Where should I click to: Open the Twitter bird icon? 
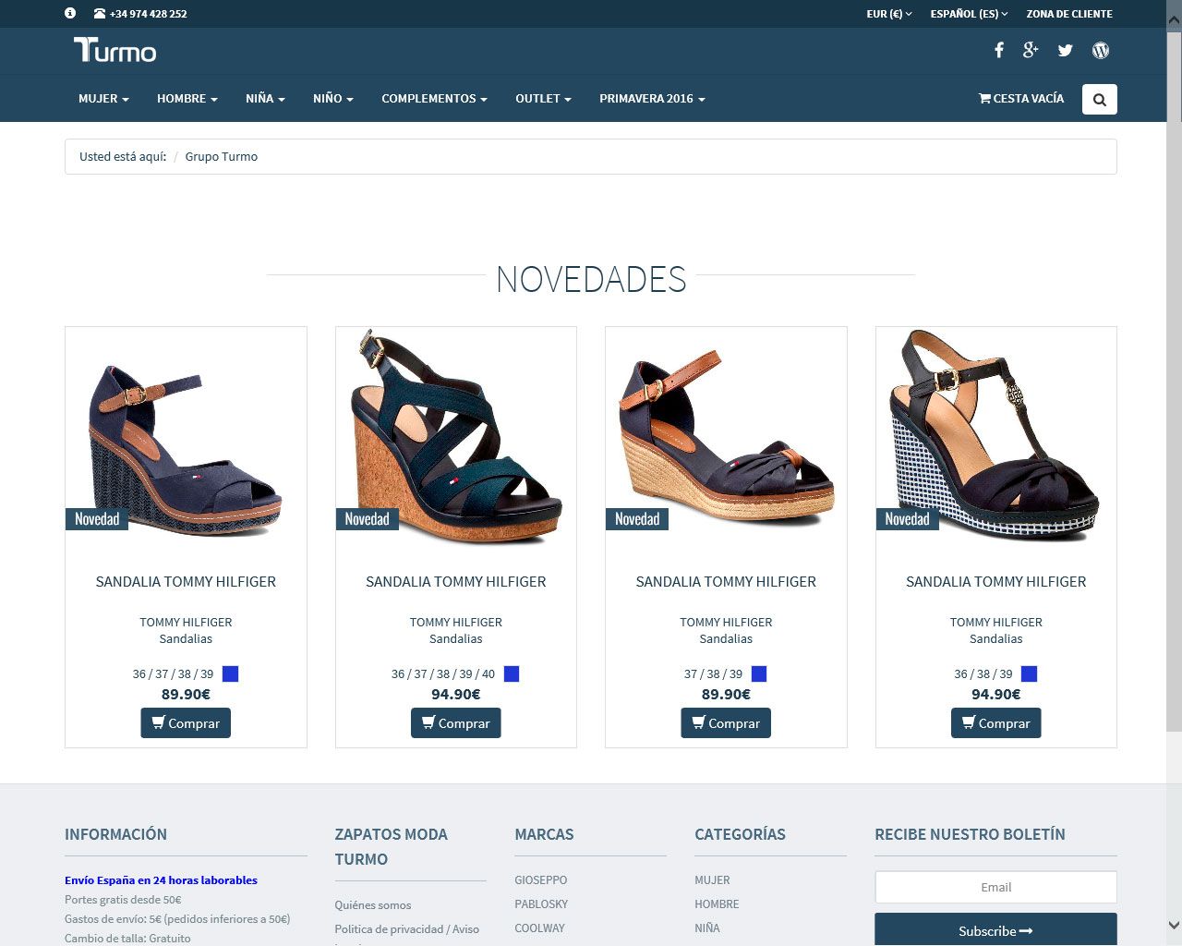click(1065, 50)
